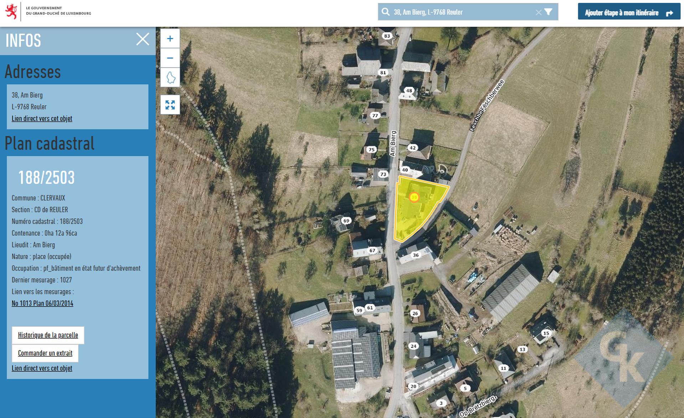
Task: Toggle fullscreen map mode icon
Action: pyautogui.click(x=170, y=105)
